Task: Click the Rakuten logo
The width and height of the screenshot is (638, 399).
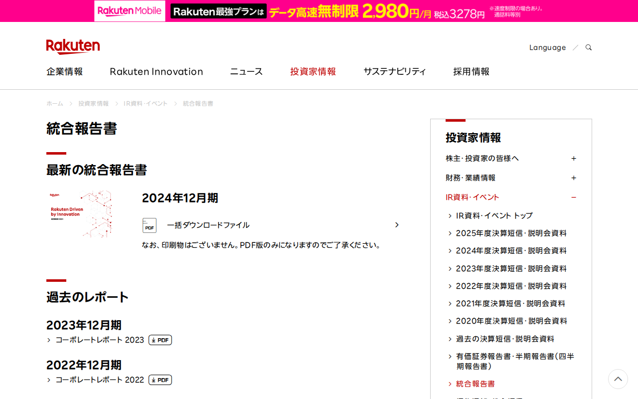Action: tap(73, 46)
